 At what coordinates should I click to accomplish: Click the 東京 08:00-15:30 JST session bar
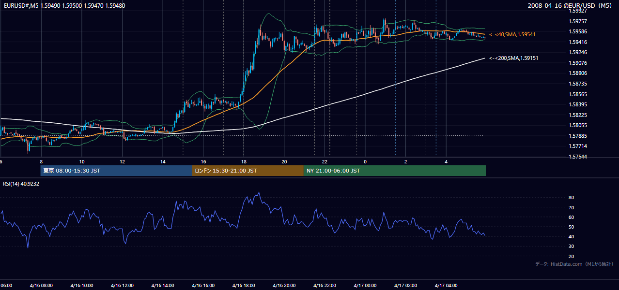click(116, 171)
